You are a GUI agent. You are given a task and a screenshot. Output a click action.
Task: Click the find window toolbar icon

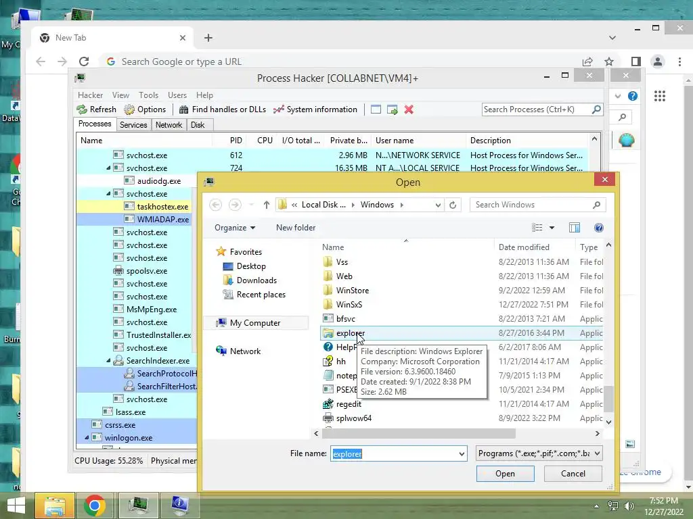coord(376,109)
